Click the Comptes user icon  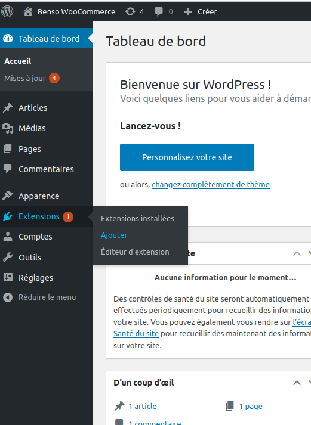coord(8,237)
